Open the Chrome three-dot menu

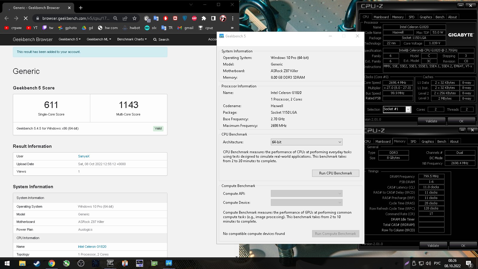(x=233, y=18)
